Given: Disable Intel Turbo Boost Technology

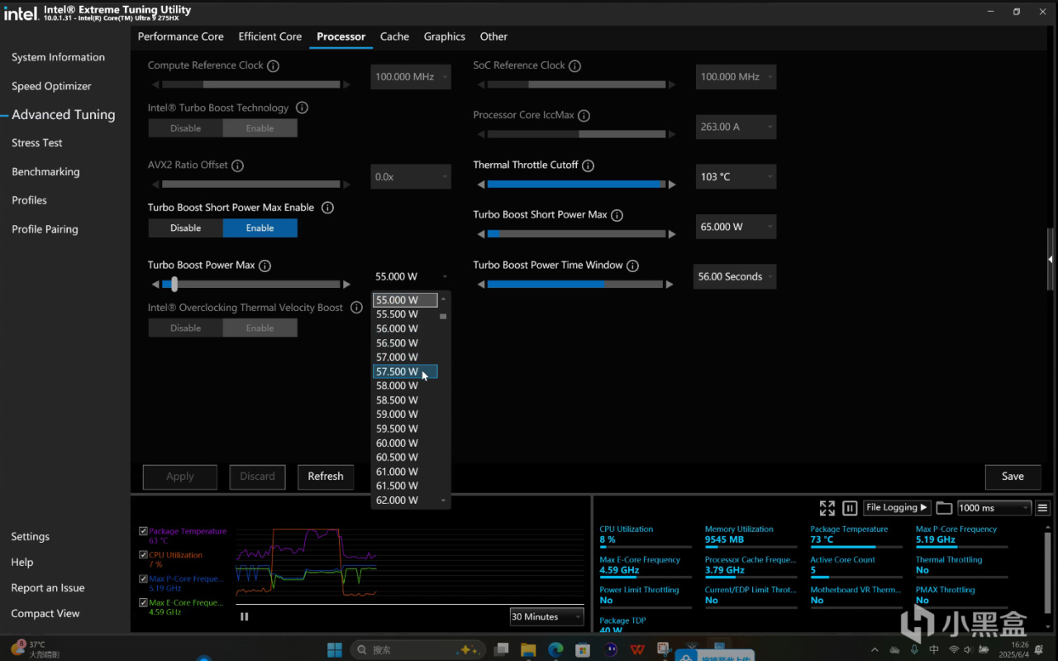Looking at the screenshot, I should pyautogui.click(x=186, y=128).
